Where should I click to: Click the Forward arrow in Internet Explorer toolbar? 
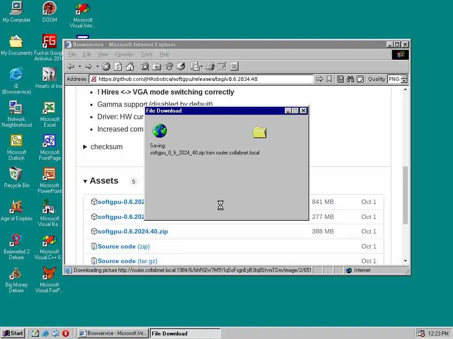click(x=88, y=67)
